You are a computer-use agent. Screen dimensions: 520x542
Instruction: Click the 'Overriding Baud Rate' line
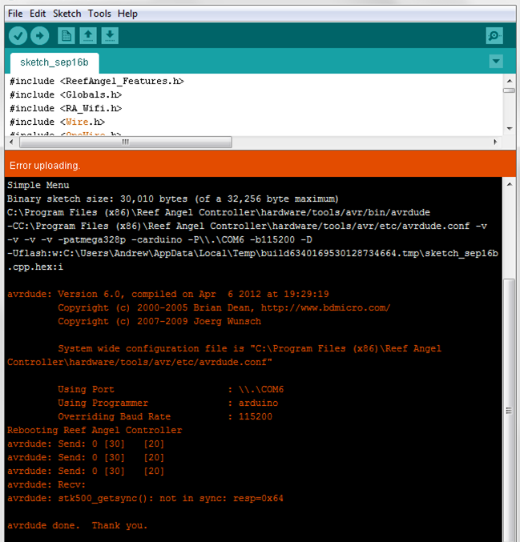(x=165, y=416)
